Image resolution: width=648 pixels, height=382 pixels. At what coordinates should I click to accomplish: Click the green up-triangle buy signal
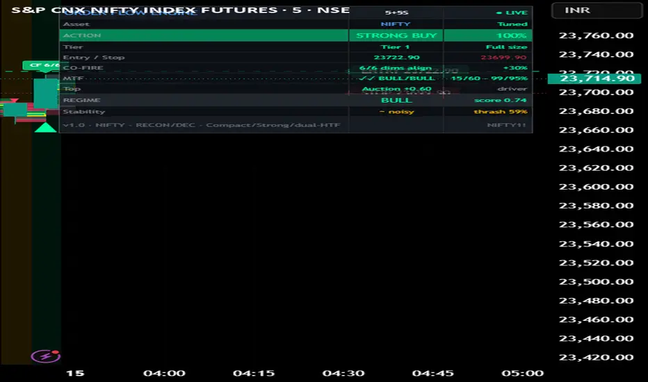45,128
